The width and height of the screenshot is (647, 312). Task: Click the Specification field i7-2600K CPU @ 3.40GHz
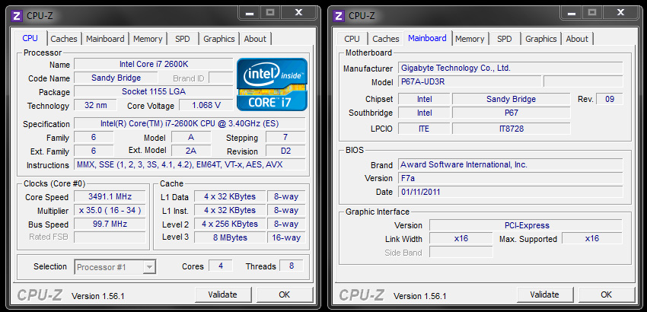click(190, 123)
